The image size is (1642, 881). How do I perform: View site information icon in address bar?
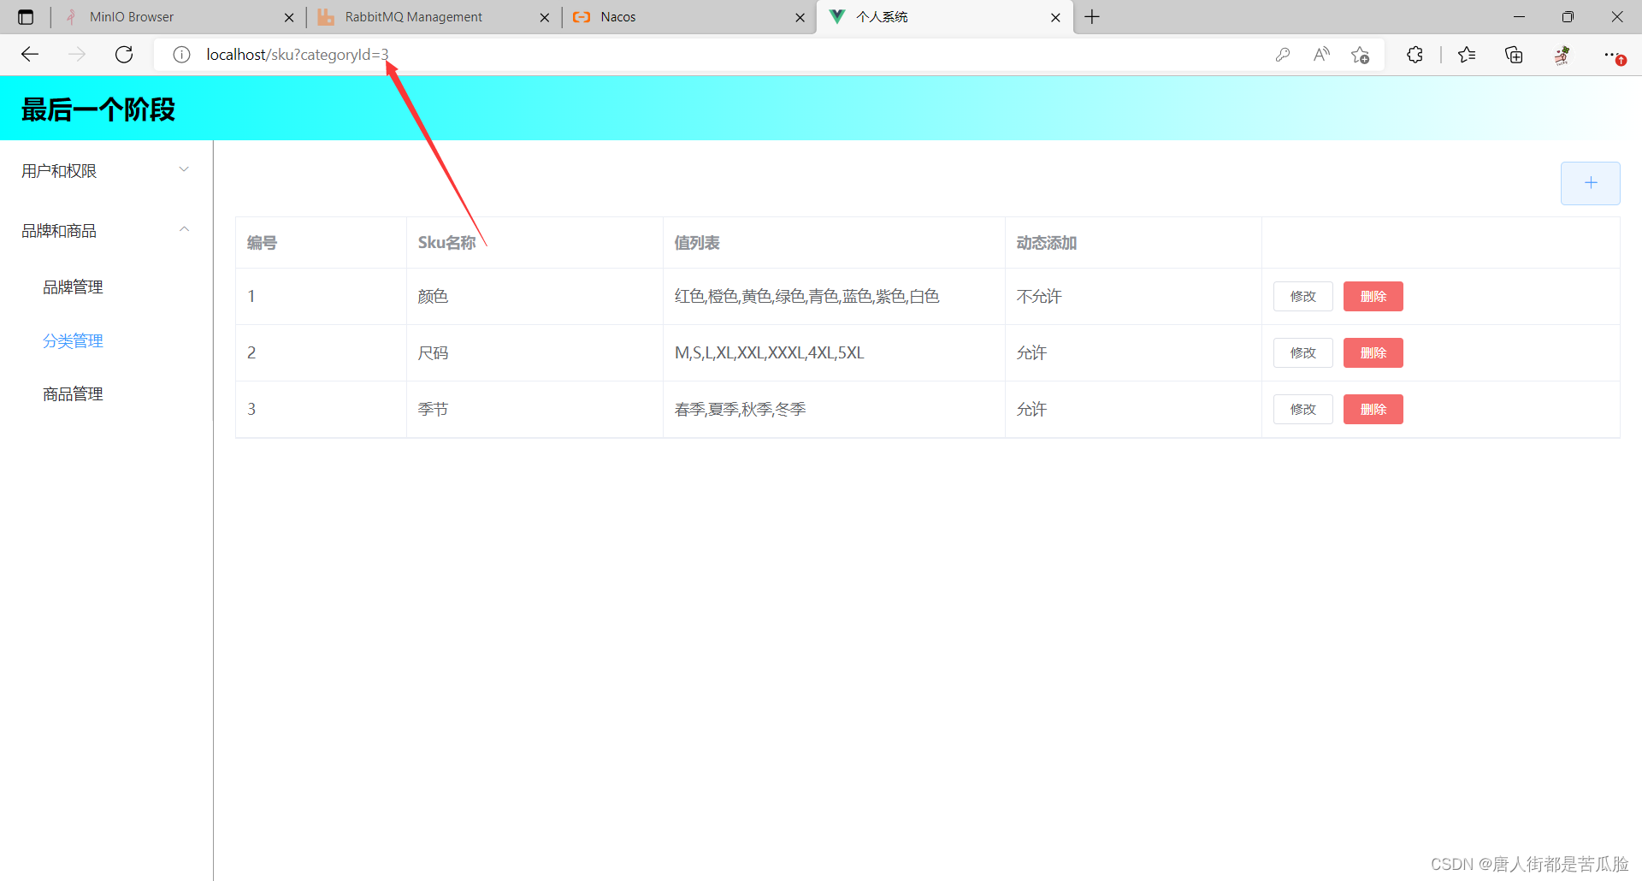pos(181,55)
